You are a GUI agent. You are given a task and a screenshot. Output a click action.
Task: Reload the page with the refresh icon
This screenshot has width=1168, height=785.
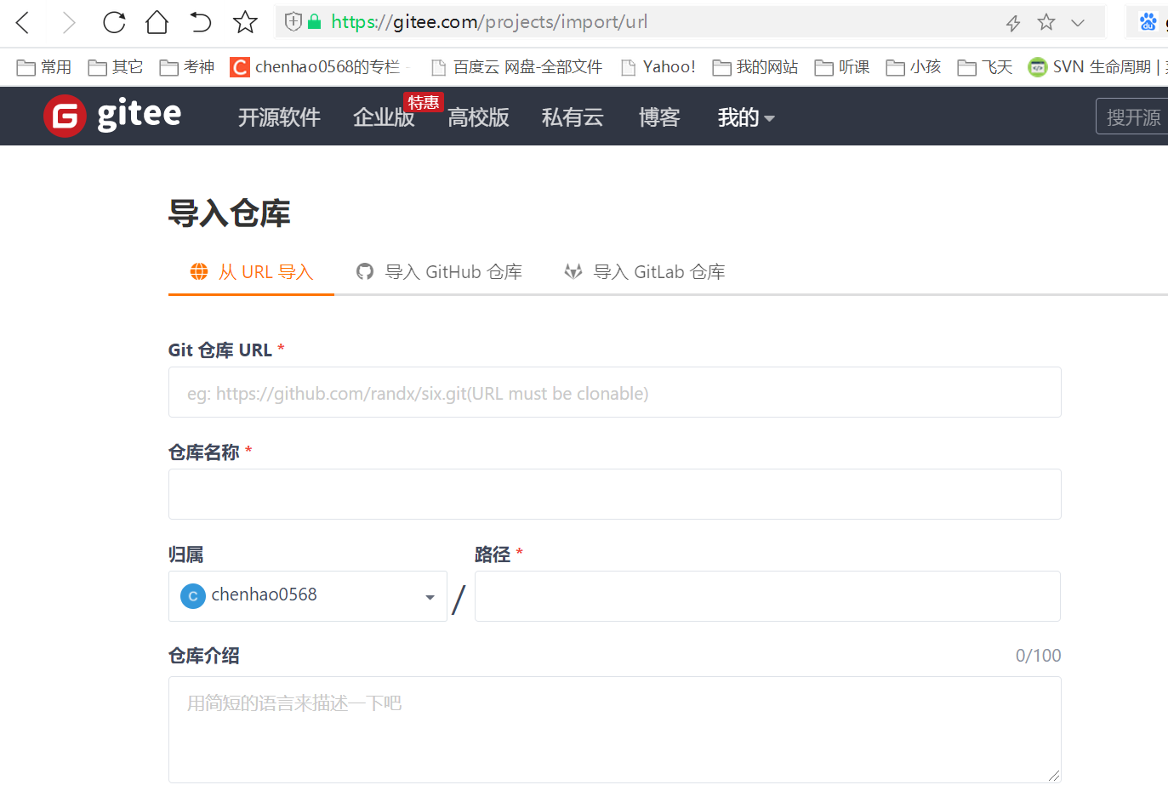coord(114,22)
